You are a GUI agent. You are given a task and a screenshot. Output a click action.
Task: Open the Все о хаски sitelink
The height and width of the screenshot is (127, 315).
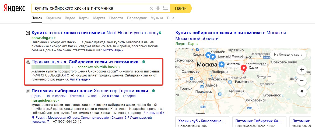(110, 96)
